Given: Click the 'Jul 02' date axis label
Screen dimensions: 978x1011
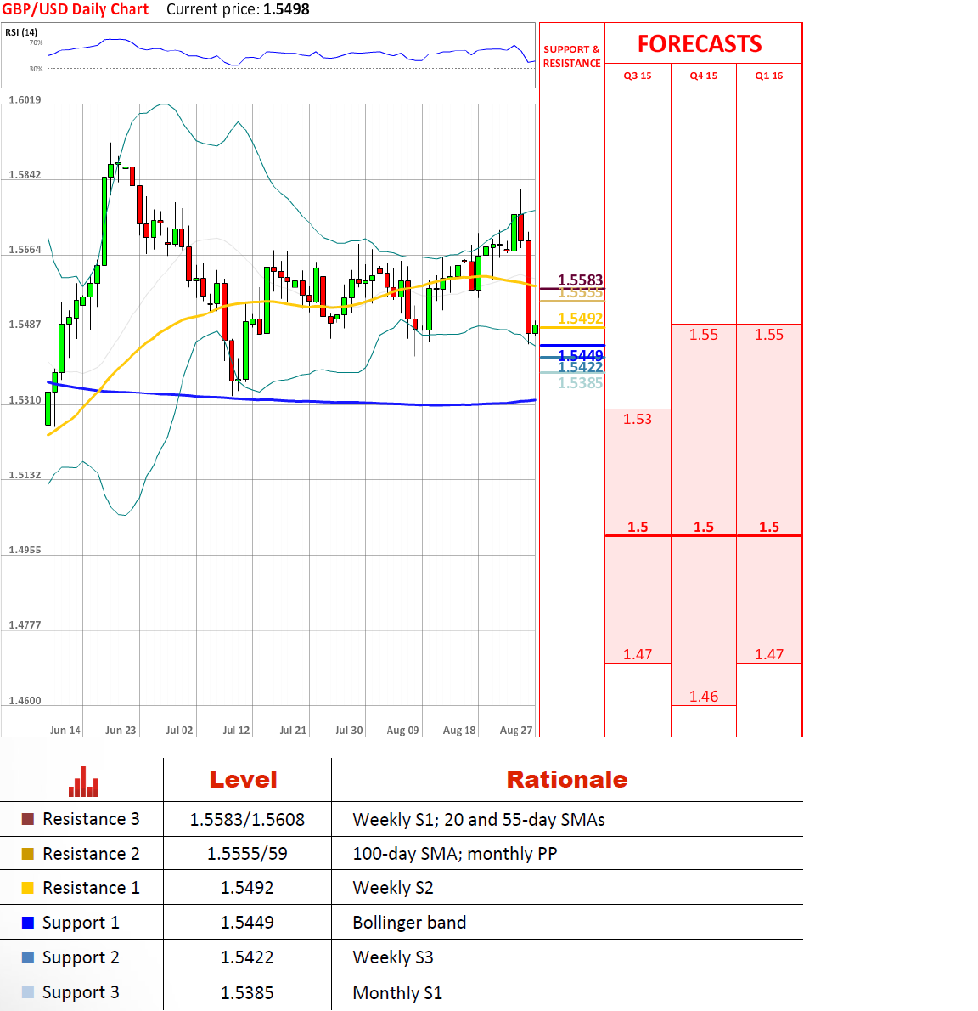Looking at the screenshot, I should (x=179, y=730).
